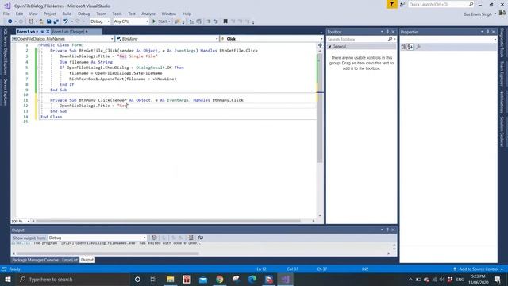Open Server Explorer side tab
The image size is (508, 286).
pyautogui.click(x=6, y=92)
